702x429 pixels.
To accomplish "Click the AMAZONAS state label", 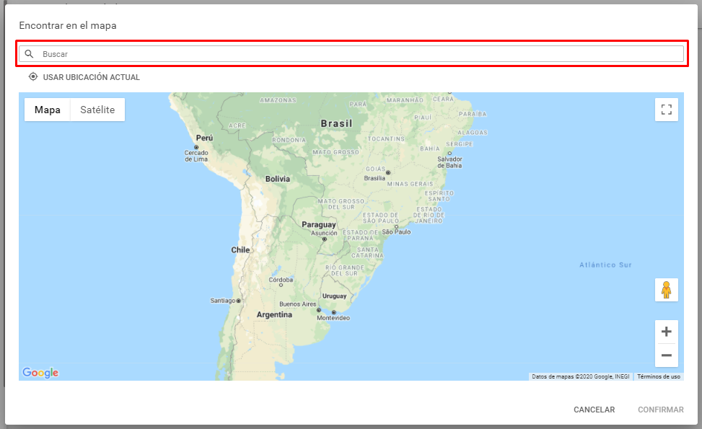I will [278, 100].
